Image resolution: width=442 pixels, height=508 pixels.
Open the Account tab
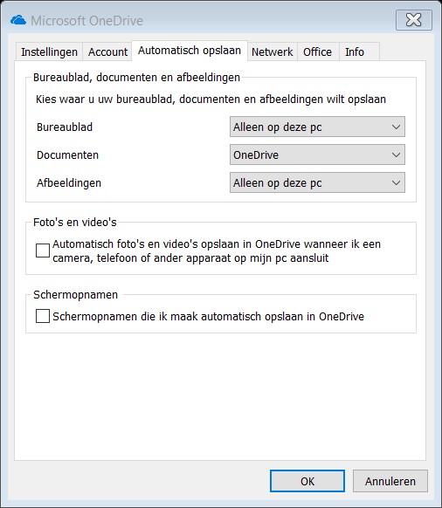(107, 51)
